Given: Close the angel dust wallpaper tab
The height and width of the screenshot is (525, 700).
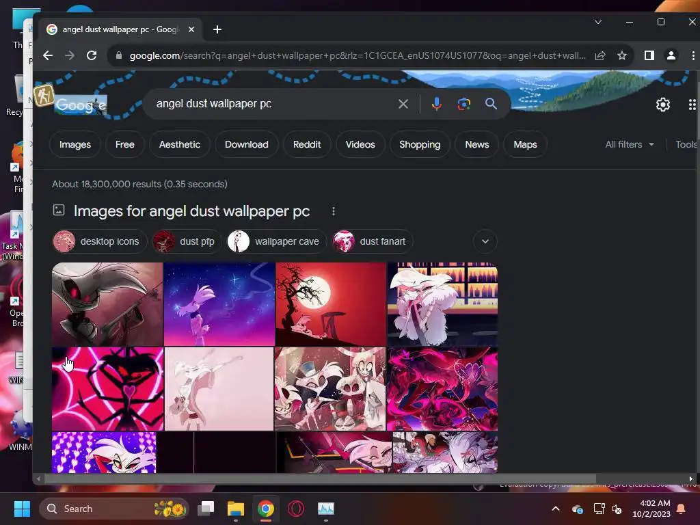Looking at the screenshot, I should (x=191, y=29).
